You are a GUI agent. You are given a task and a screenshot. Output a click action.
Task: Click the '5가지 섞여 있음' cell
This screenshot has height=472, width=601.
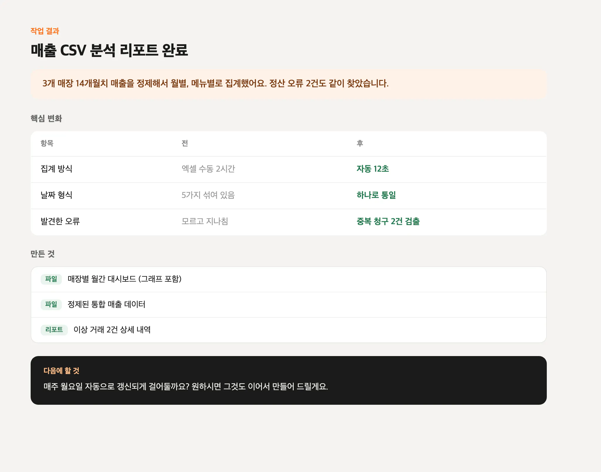click(208, 195)
